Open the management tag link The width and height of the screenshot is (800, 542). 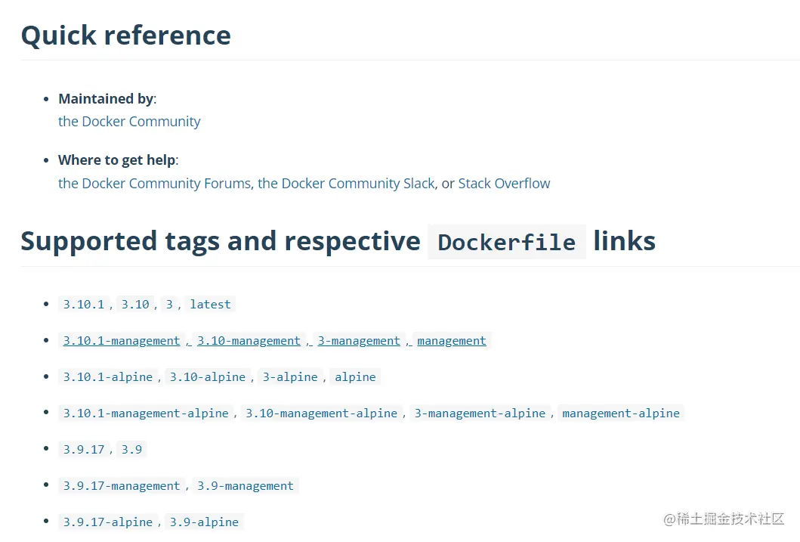coord(452,341)
